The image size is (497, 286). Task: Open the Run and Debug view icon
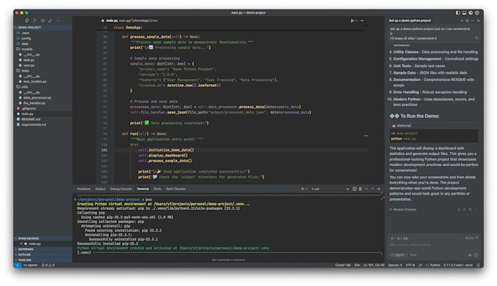click(x=50, y=20)
